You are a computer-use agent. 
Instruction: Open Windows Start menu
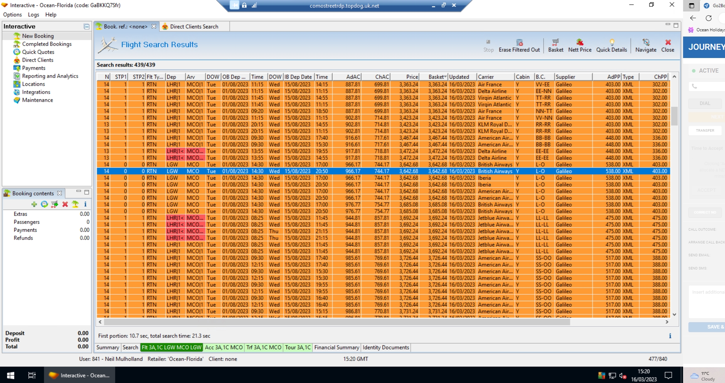tap(11, 375)
